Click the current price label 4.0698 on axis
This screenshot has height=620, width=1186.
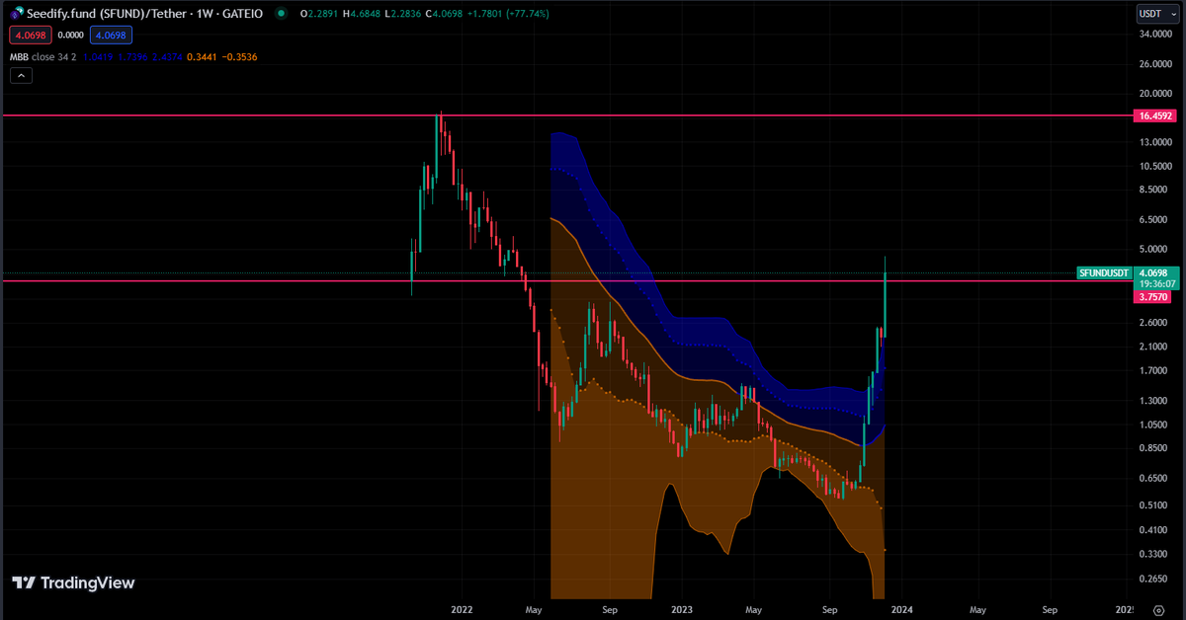(x=1153, y=272)
